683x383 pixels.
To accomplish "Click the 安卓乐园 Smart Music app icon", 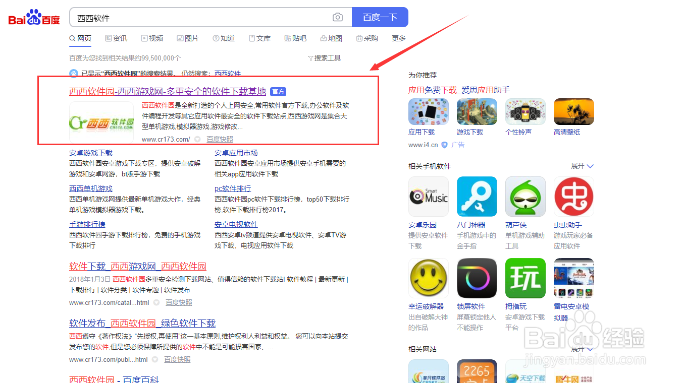I will click(429, 197).
